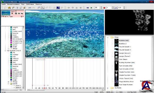The width and height of the screenshot is (154, 93).
Task: Click the New project toolbar icon
Action: point(5,8)
